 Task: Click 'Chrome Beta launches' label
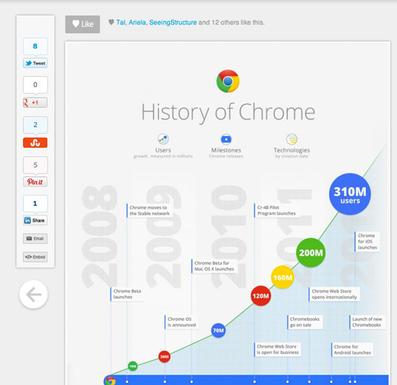[127, 294]
